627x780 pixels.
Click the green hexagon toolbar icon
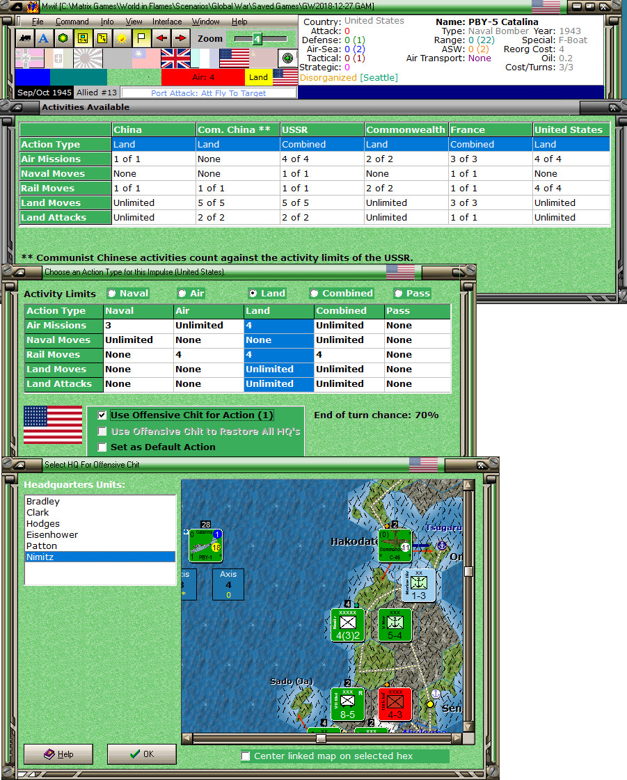(x=63, y=38)
